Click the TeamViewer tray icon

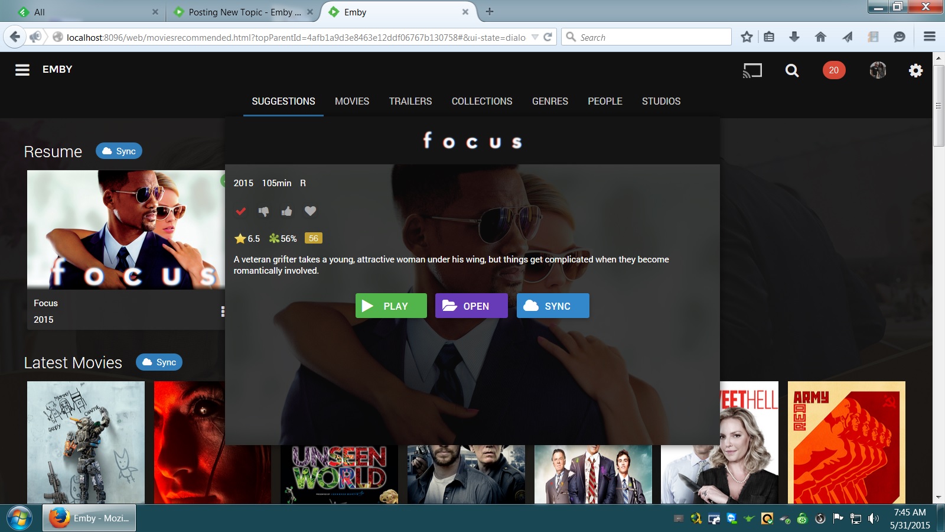pos(732,519)
